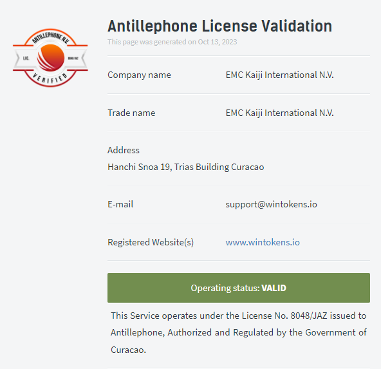Click the Antillephone License Validation heading

[219, 26]
